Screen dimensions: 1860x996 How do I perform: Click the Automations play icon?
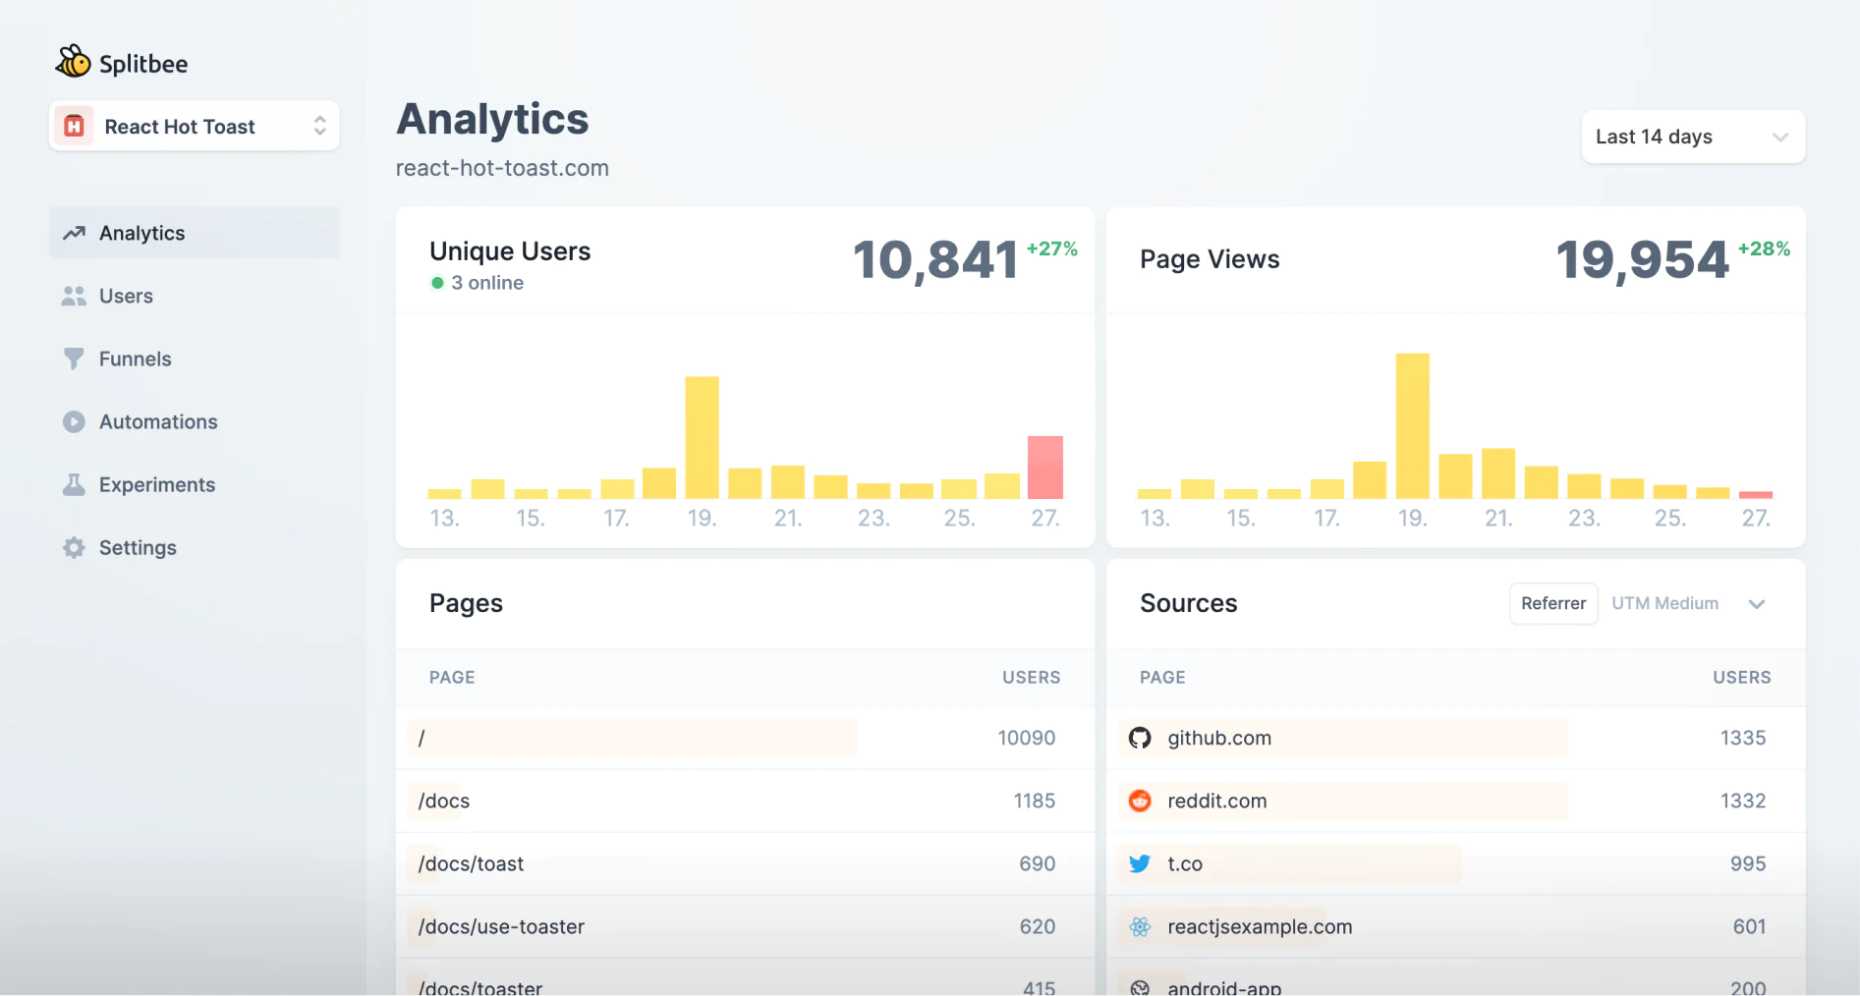[74, 421]
